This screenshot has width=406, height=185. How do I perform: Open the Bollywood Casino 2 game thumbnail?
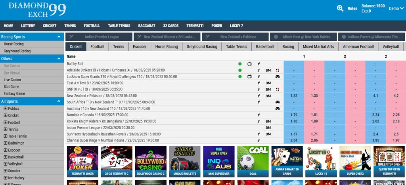pos(151,162)
